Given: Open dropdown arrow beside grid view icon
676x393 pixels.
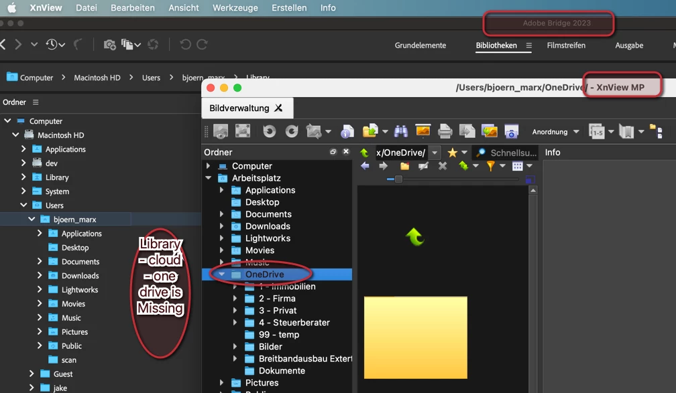Looking at the screenshot, I should coord(529,166).
